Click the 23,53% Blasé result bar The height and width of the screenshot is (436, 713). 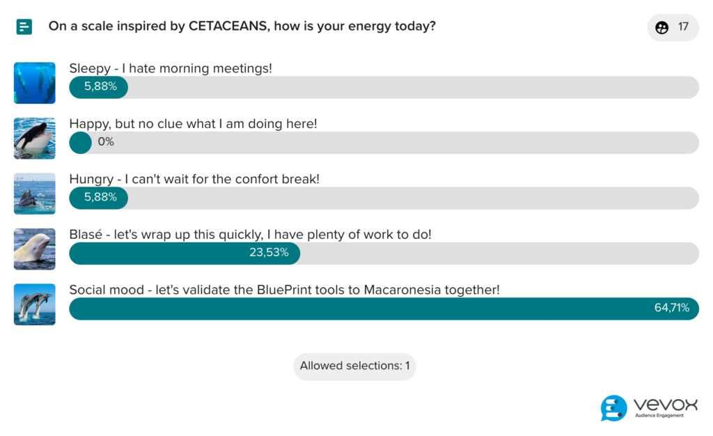pos(185,253)
